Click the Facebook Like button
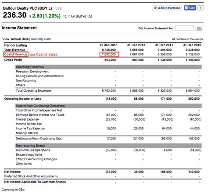 coord(190,8)
